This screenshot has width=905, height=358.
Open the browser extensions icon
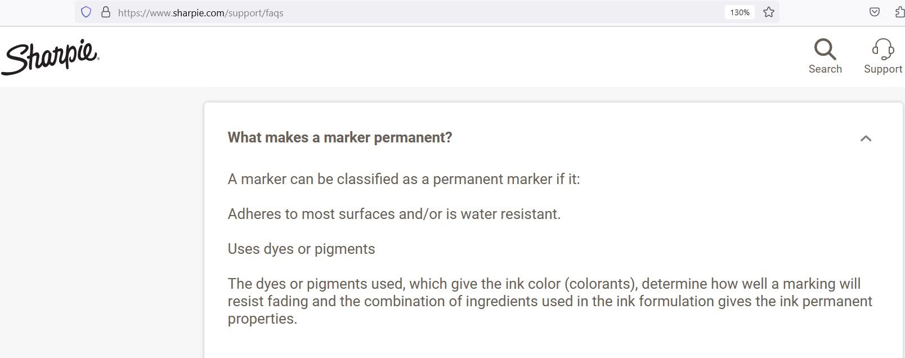pos(899,12)
